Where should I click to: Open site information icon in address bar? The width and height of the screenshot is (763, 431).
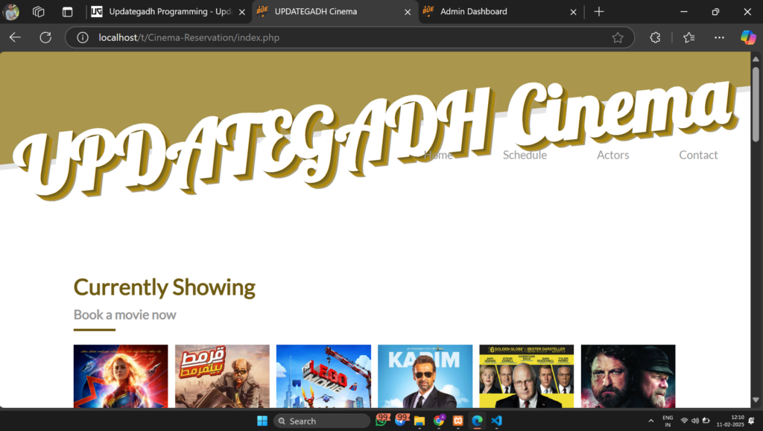click(83, 37)
